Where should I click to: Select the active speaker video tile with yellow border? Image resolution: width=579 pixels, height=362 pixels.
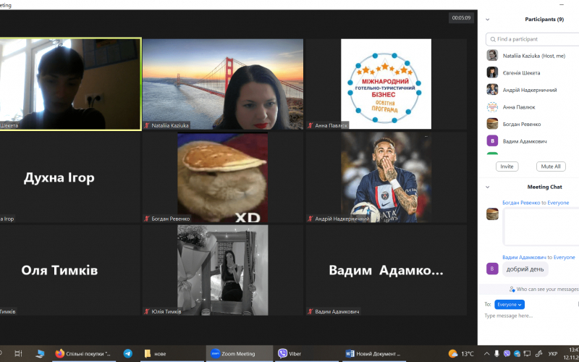click(70, 84)
